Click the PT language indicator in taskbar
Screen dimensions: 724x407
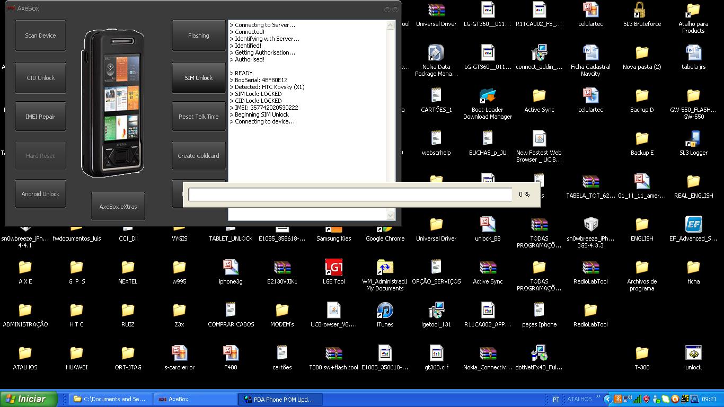(x=556, y=400)
